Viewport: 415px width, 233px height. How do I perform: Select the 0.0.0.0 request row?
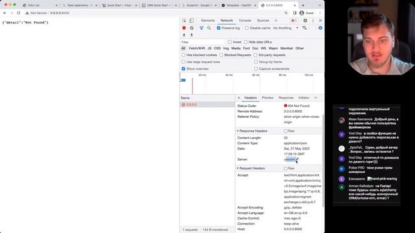coord(207,105)
